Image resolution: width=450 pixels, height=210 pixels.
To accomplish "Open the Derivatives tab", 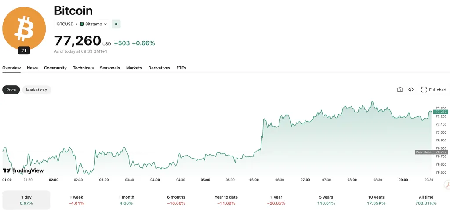I will pos(159,68).
